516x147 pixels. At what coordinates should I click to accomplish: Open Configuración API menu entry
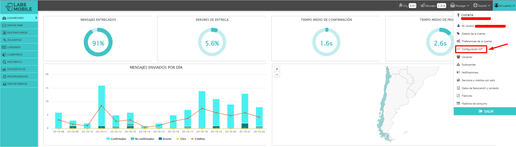[472, 49]
